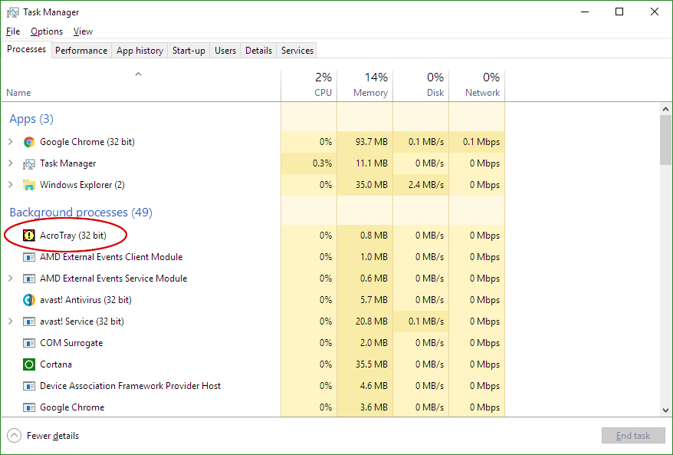673x455 pixels.
Task: Click Google Chrome's 0.1 Mbps network cell
Action: pos(477,142)
